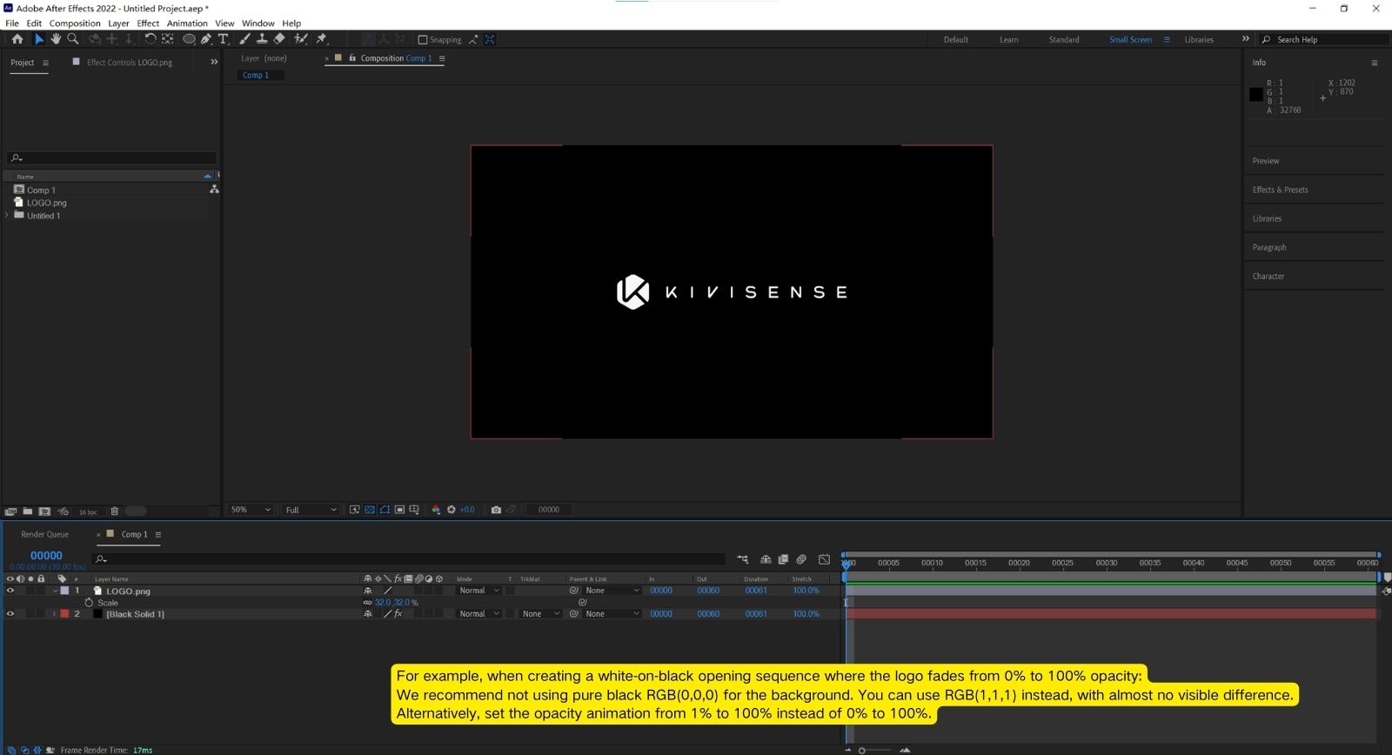1392x755 pixels.
Task: Select the Clone Stamp tool
Action: 262,39
